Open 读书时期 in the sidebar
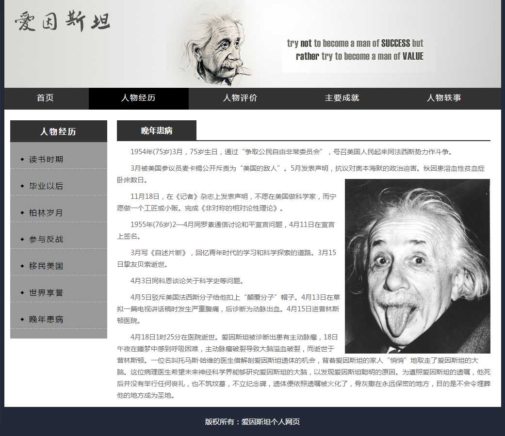505x436 pixels. coord(46,160)
